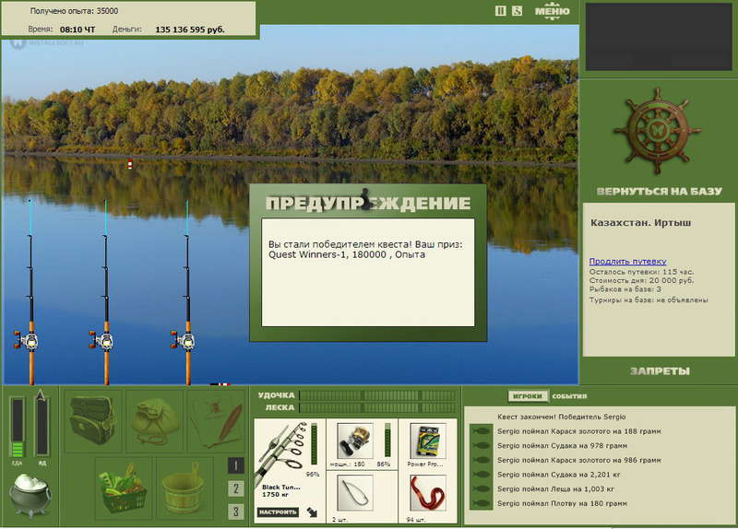738x529 pixels.
Task: Toggle the sound icon next to pause
Action: tap(517, 11)
